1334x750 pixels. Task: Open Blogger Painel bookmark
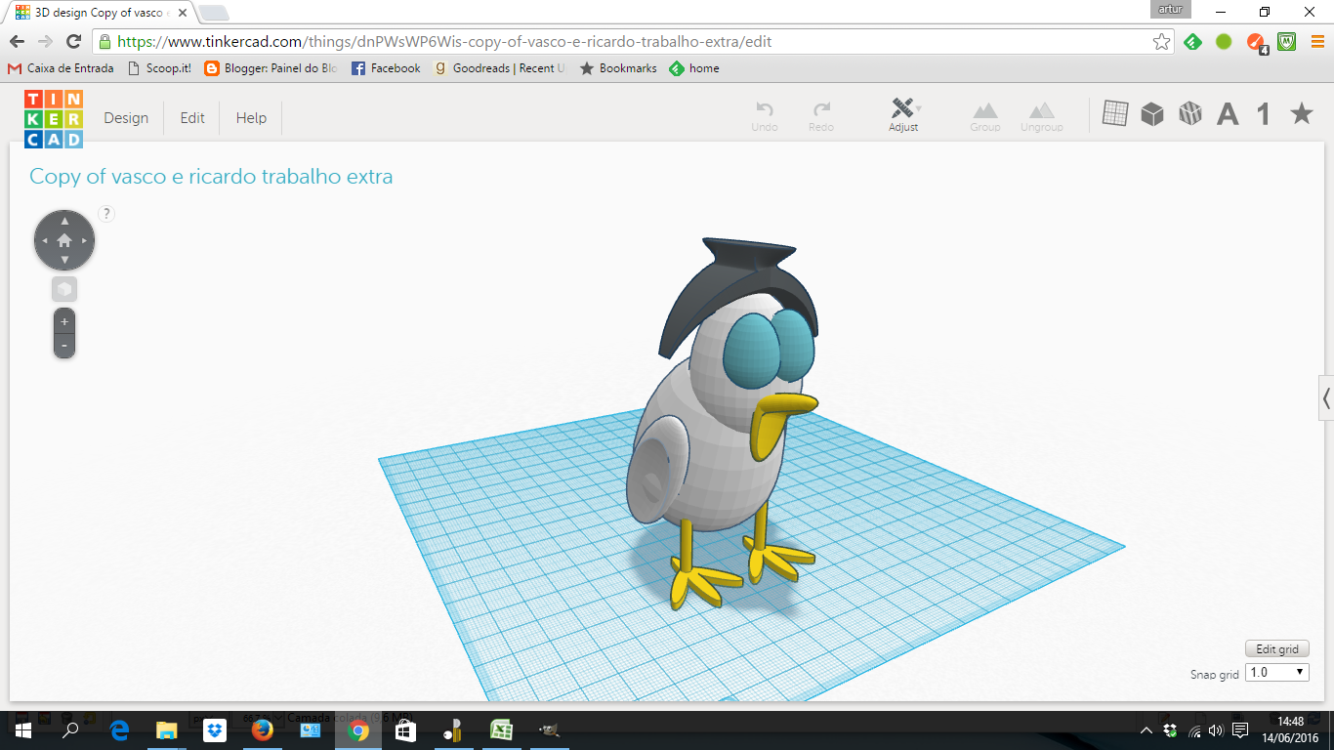click(271, 68)
